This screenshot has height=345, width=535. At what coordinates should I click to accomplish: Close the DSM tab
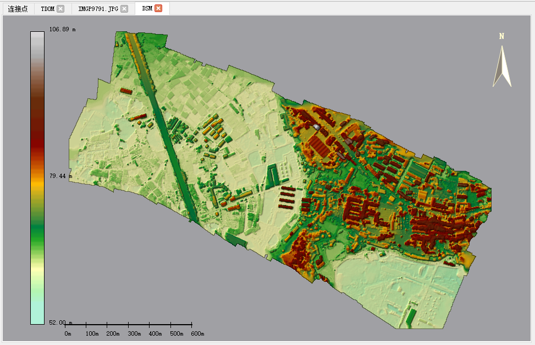click(158, 9)
